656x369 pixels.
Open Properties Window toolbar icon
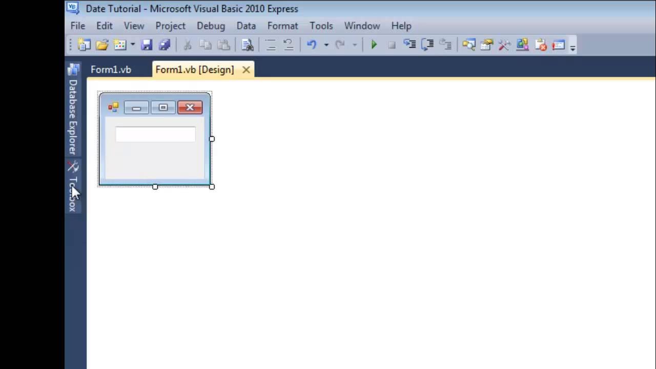click(487, 45)
